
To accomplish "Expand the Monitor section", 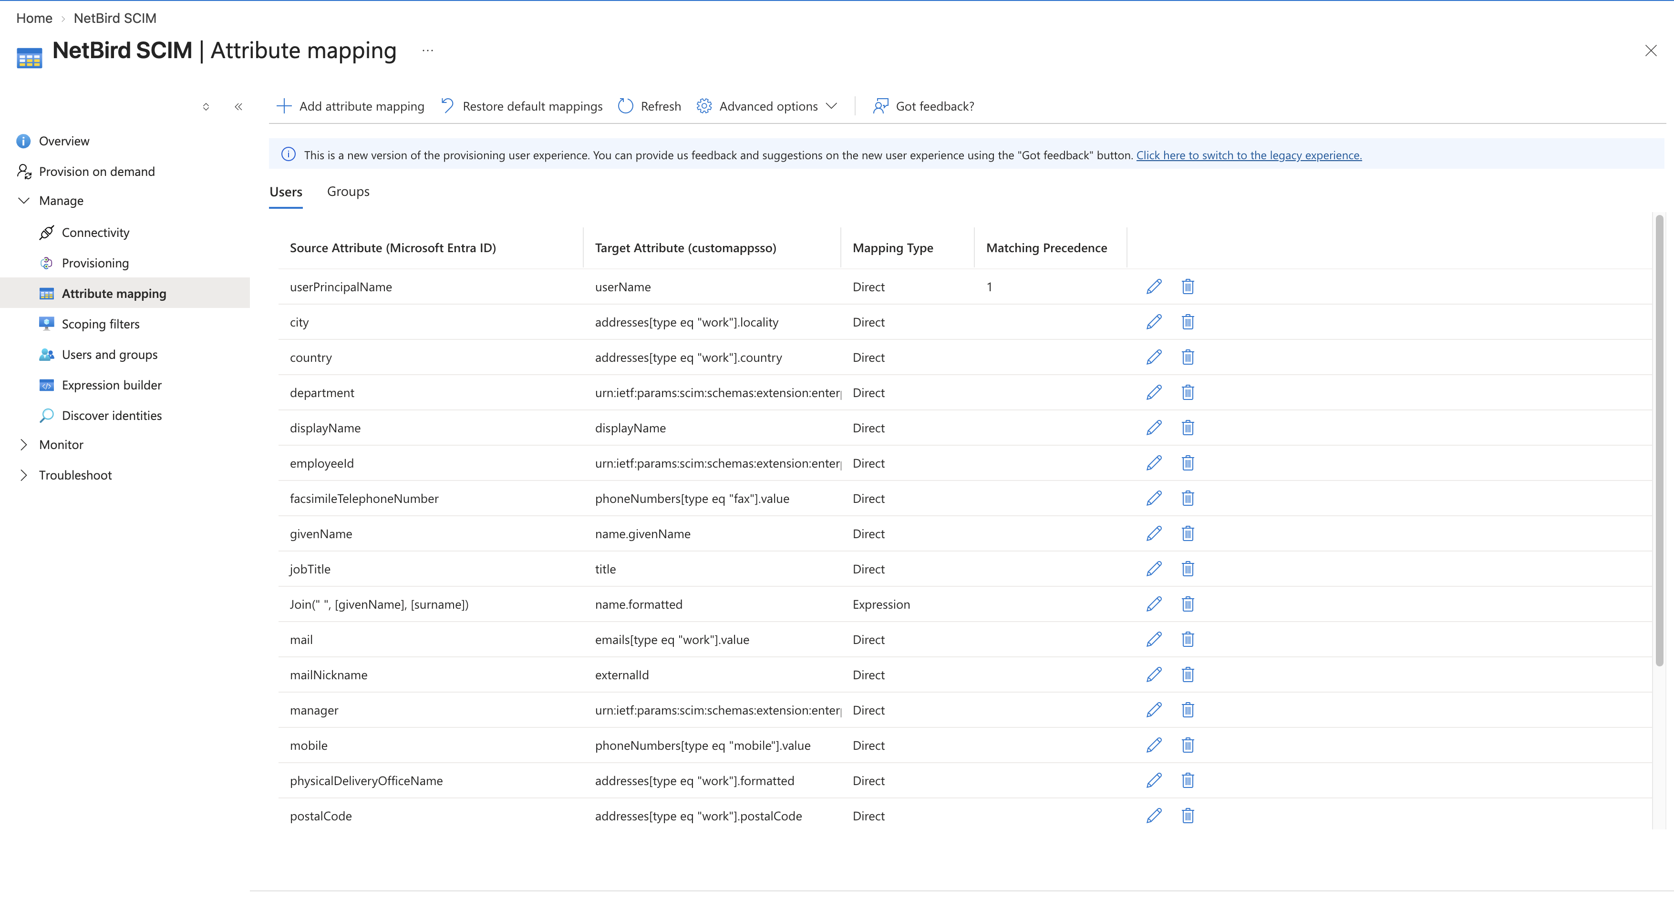I will tap(24, 445).
